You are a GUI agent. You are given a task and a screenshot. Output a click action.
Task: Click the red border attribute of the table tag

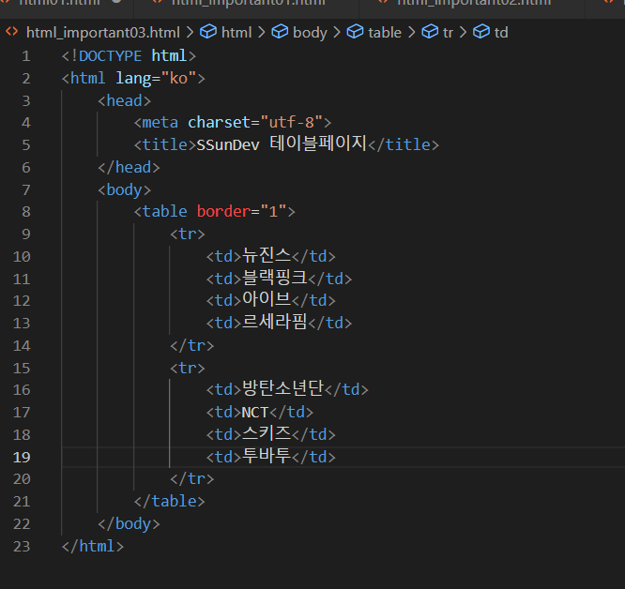coord(223,211)
